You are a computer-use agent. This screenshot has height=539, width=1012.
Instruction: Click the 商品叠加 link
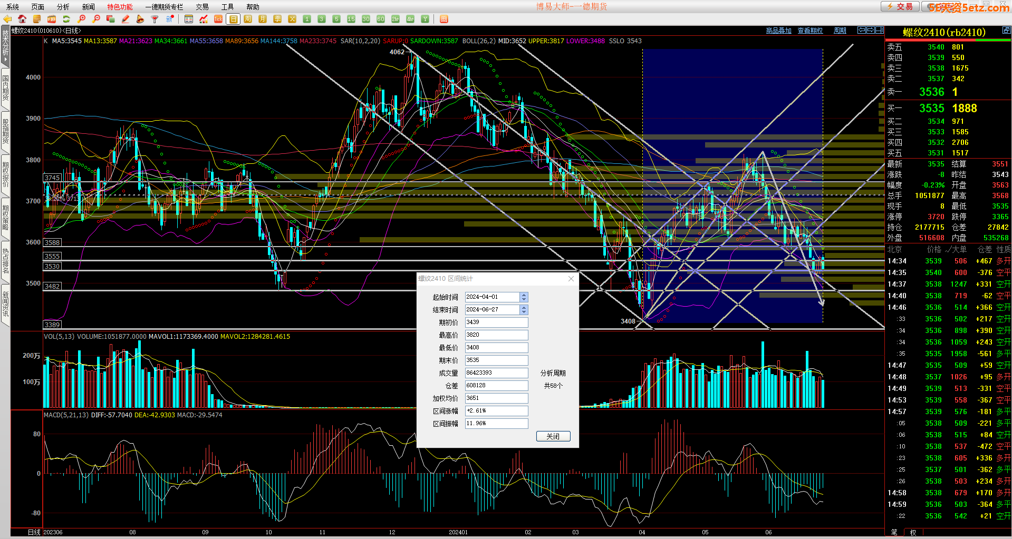pyautogui.click(x=779, y=31)
